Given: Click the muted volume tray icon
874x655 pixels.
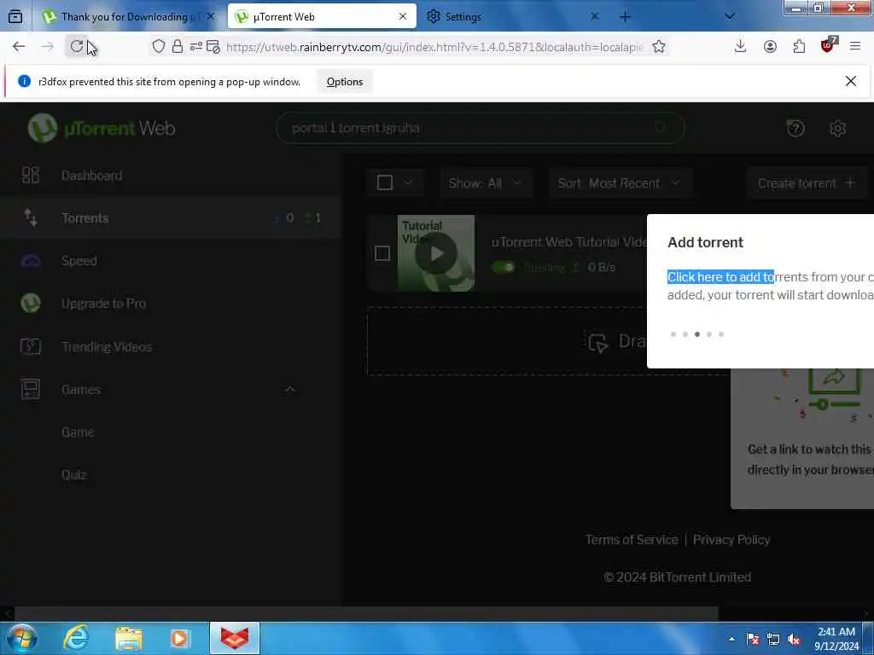Looking at the screenshot, I should 794,639.
